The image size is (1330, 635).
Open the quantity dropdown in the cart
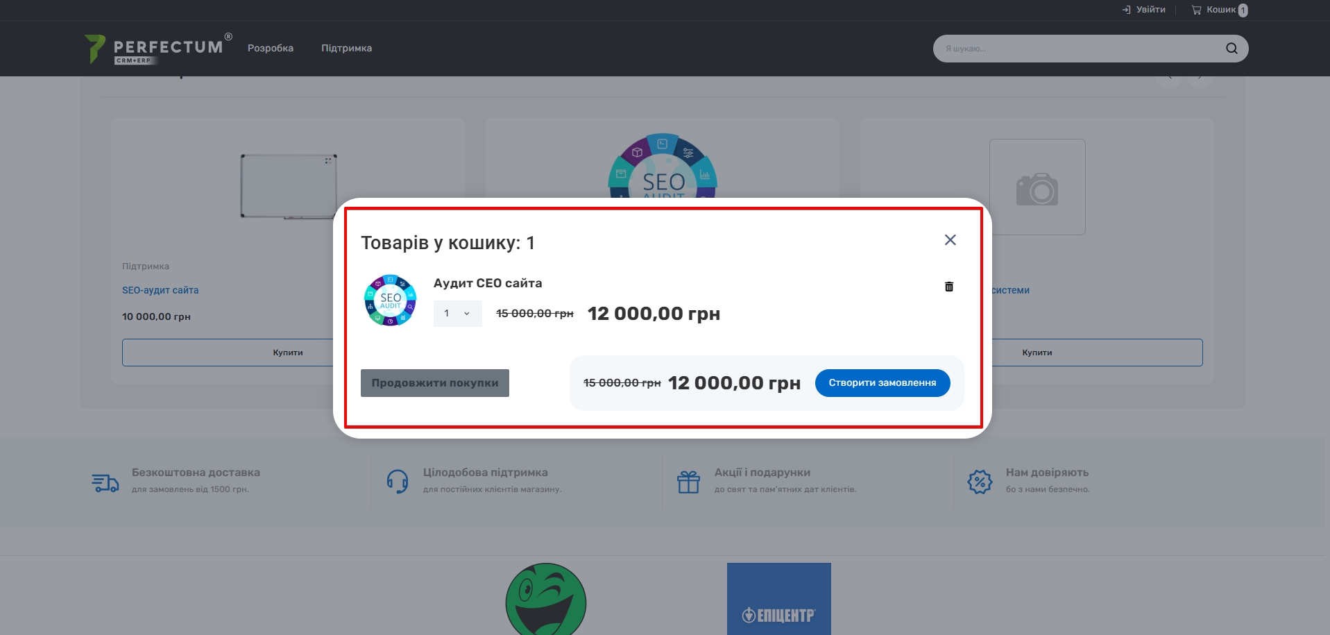click(458, 314)
